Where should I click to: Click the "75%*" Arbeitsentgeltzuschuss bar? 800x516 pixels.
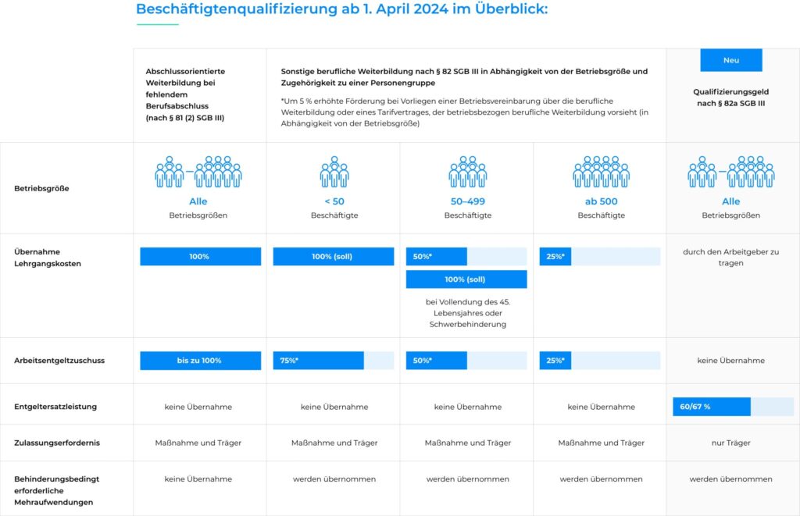pyautogui.click(x=318, y=361)
